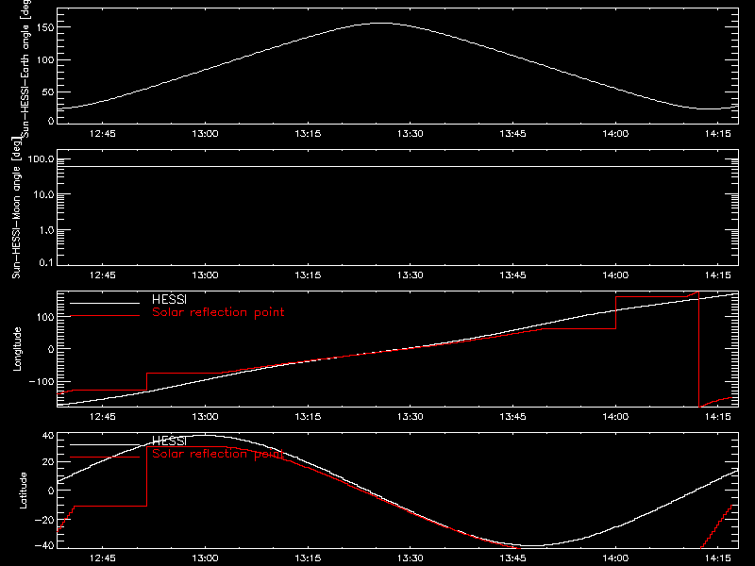Click '13:15' under the Earth angle plot
Viewport: 755px width, 566px height.
[x=308, y=134]
